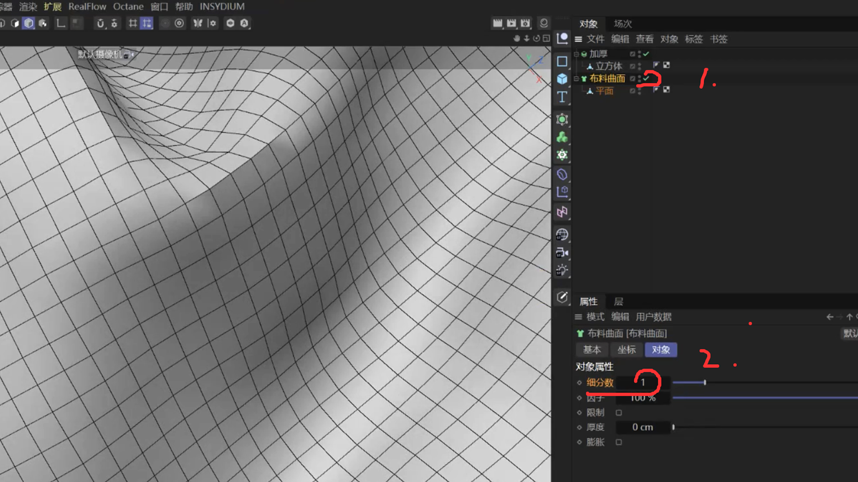Toggle enable checkmark of 加厚 object
This screenshot has width=858, height=482.
(646, 54)
